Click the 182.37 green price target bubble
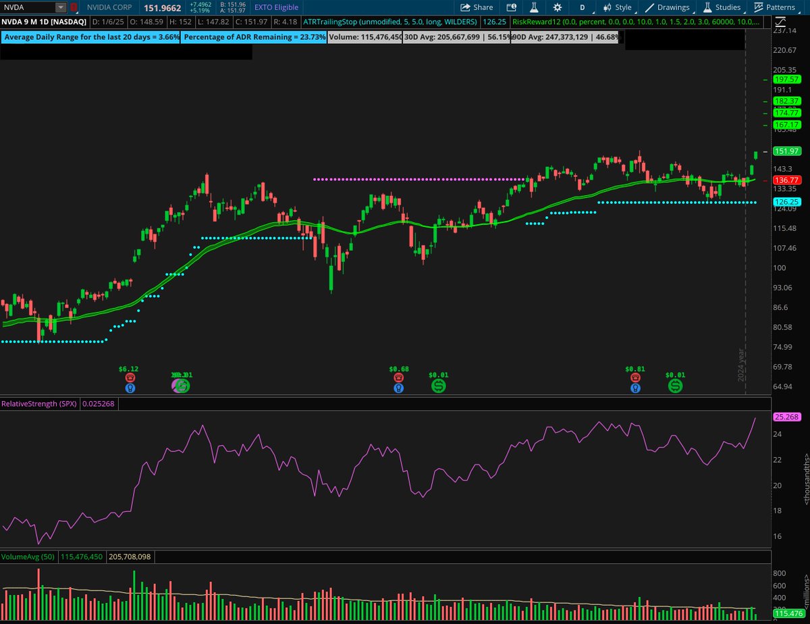 point(786,101)
